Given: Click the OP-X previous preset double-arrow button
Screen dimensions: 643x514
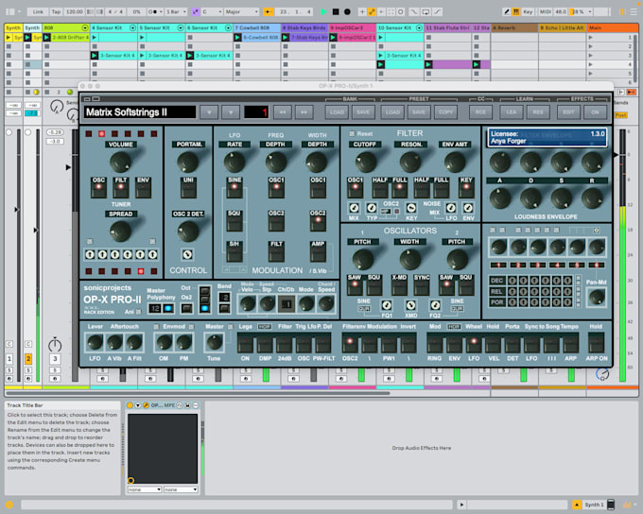Looking at the screenshot, I should (283, 111).
